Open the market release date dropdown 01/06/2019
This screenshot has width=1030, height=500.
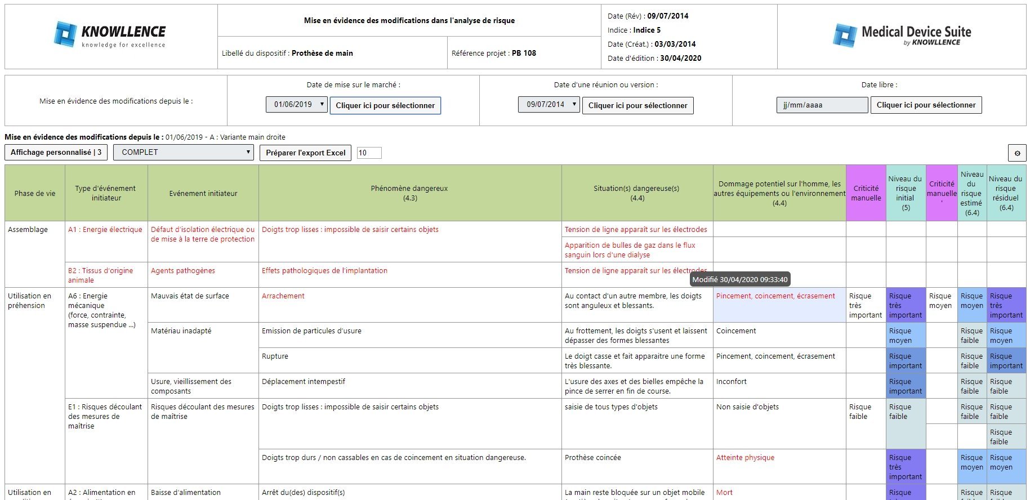coord(297,104)
